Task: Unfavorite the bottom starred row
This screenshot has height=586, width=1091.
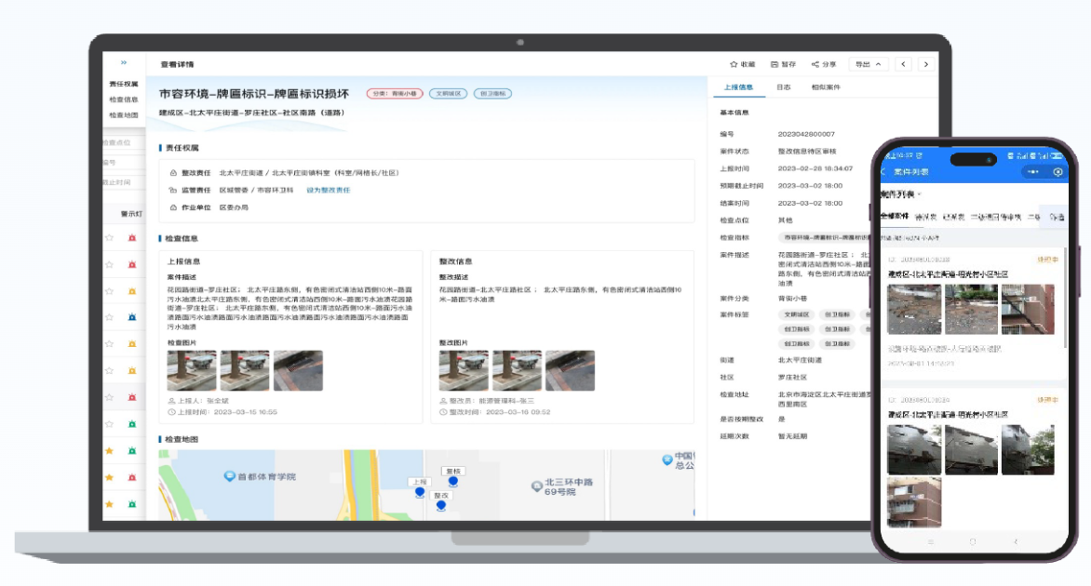Action: coord(109,504)
